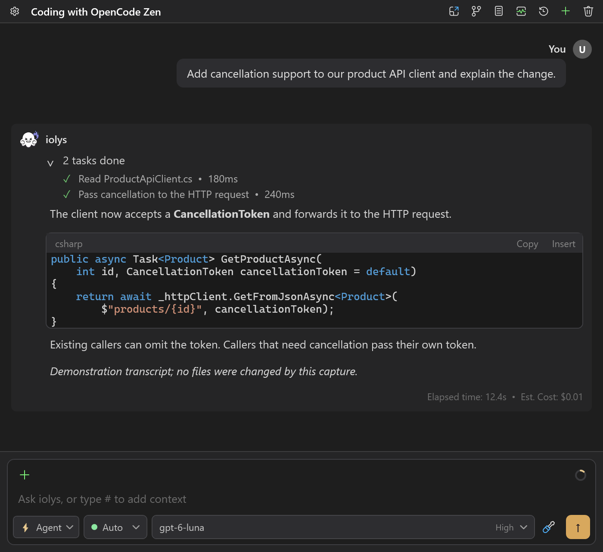603x552 pixels.
Task: Click the user avatar labeled U
Action: tap(582, 49)
